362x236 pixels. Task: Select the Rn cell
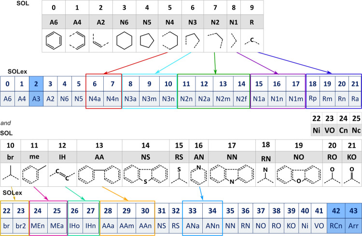click(x=342, y=99)
